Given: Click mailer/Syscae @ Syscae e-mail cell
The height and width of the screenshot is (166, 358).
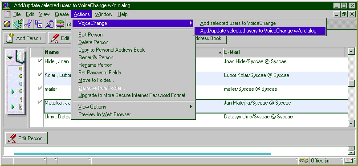Looking at the screenshot, I should coord(250,89).
